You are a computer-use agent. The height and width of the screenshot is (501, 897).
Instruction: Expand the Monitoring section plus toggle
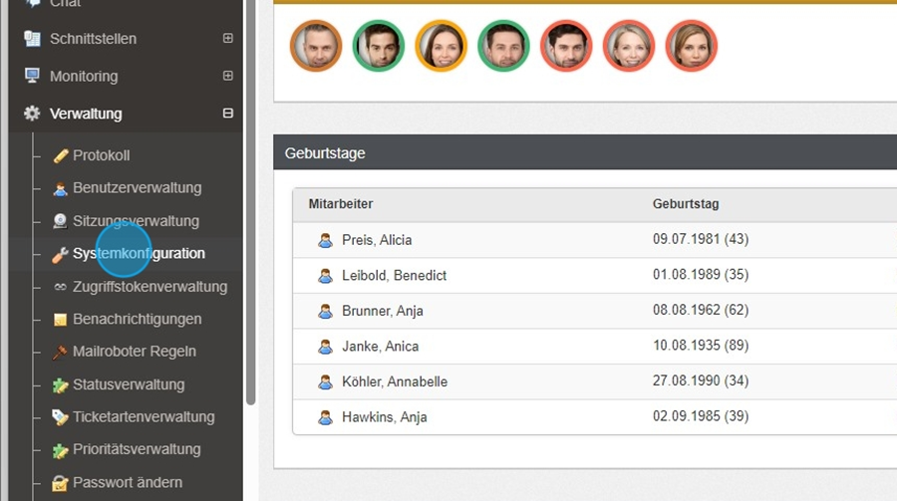(x=228, y=76)
